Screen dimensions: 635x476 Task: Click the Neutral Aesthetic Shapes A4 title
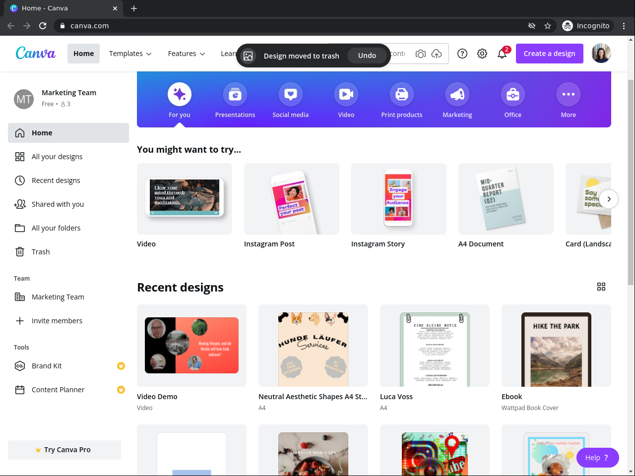313,397
